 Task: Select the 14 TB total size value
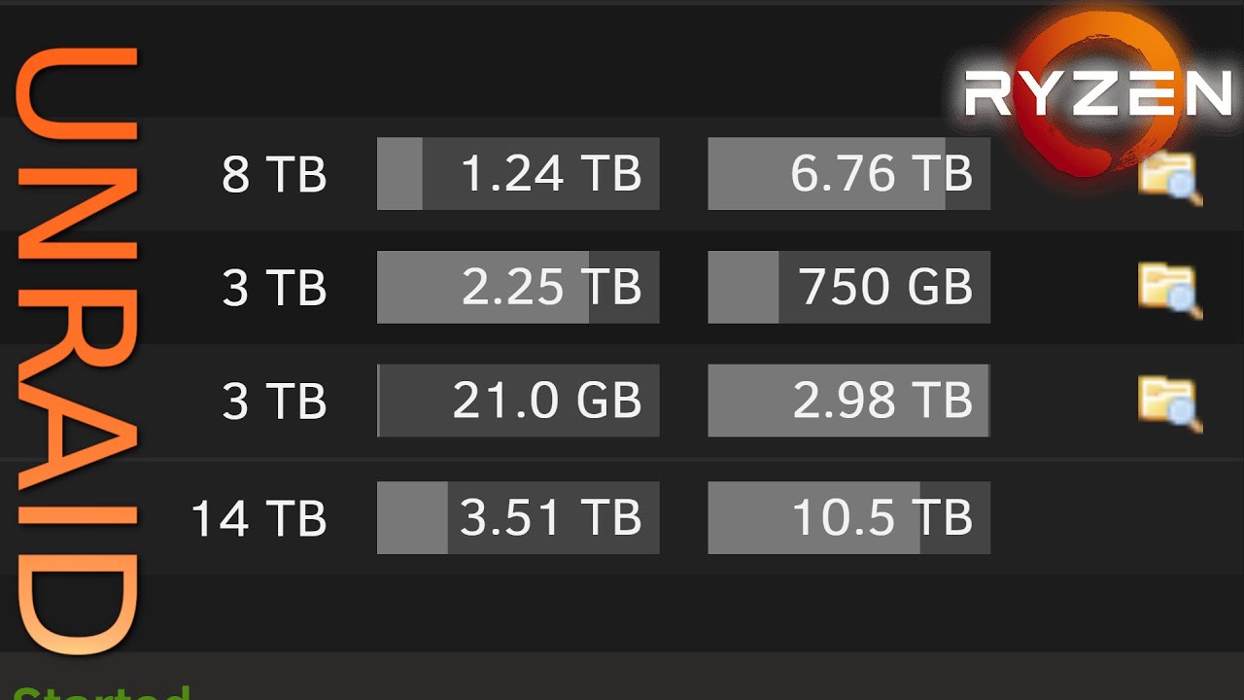(259, 518)
